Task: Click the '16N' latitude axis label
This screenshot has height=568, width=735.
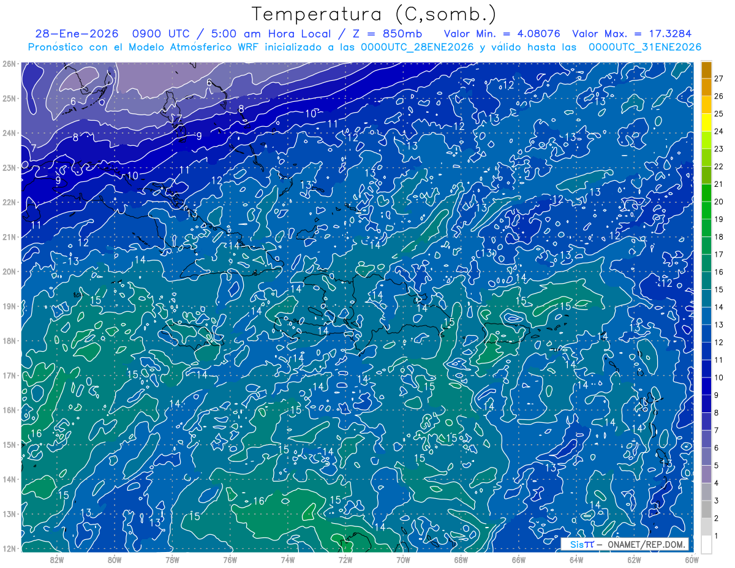Action: coord(9,410)
